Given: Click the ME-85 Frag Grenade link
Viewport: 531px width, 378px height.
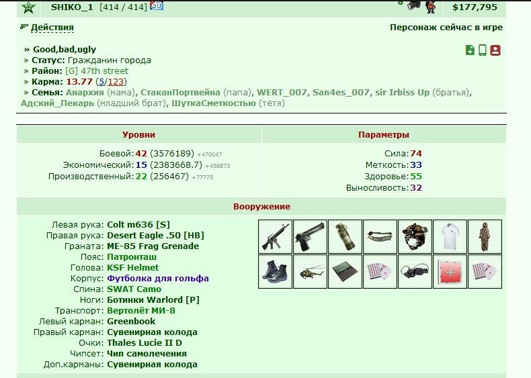Looking at the screenshot, I should click(153, 246).
